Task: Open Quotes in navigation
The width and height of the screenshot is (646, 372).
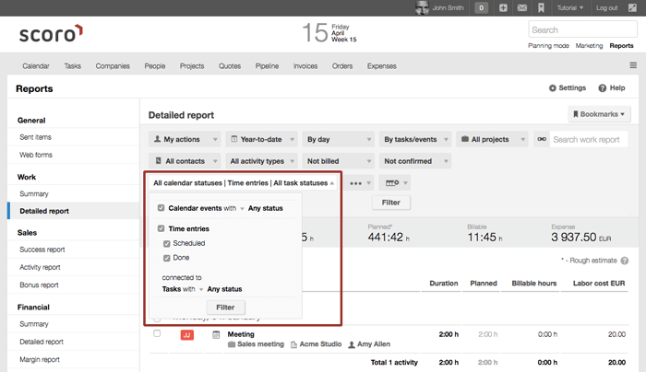Action: [230, 65]
